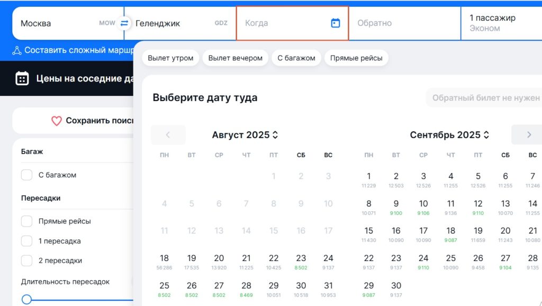Click the Обратно return date field
542x306 pixels.
tap(404, 23)
